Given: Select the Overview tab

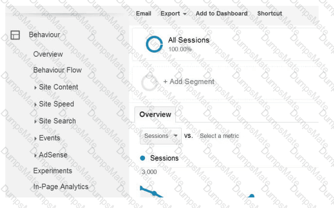Looking at the screenshot, I should tap(155, 114).
